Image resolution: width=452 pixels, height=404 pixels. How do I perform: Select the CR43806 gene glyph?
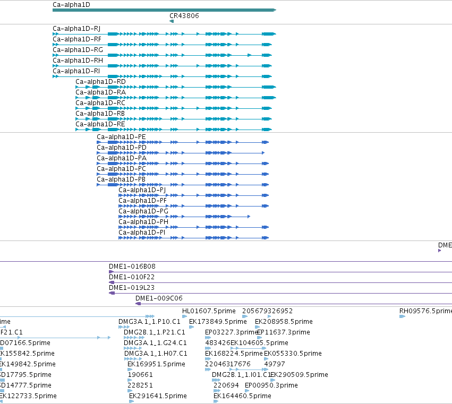tap(172, 21)
